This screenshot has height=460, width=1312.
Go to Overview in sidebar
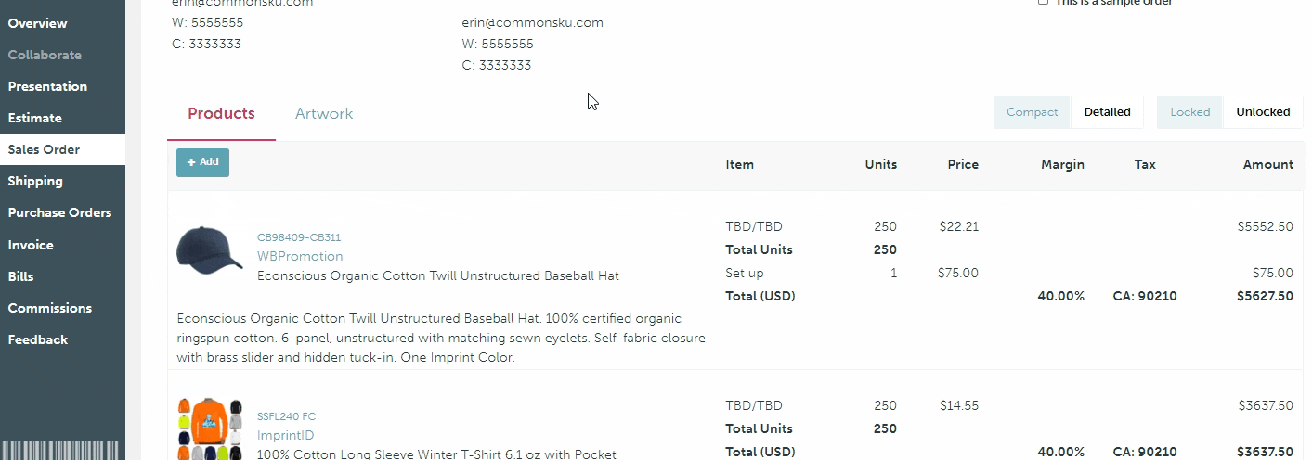tap(38, 23)
